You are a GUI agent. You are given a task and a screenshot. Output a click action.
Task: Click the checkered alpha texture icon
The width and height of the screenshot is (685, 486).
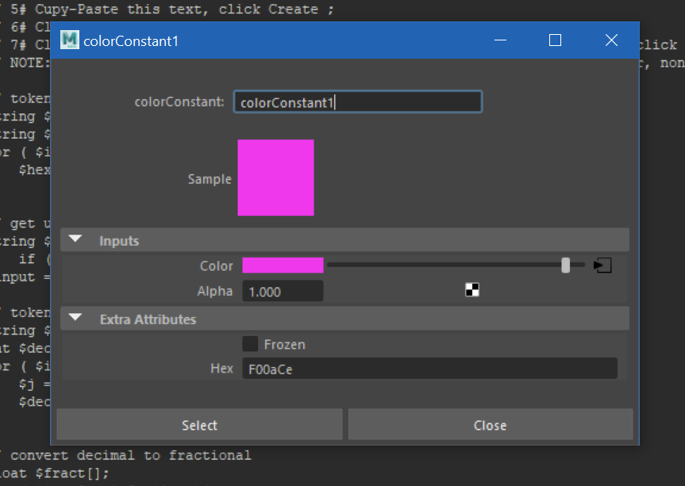[472, 290]
